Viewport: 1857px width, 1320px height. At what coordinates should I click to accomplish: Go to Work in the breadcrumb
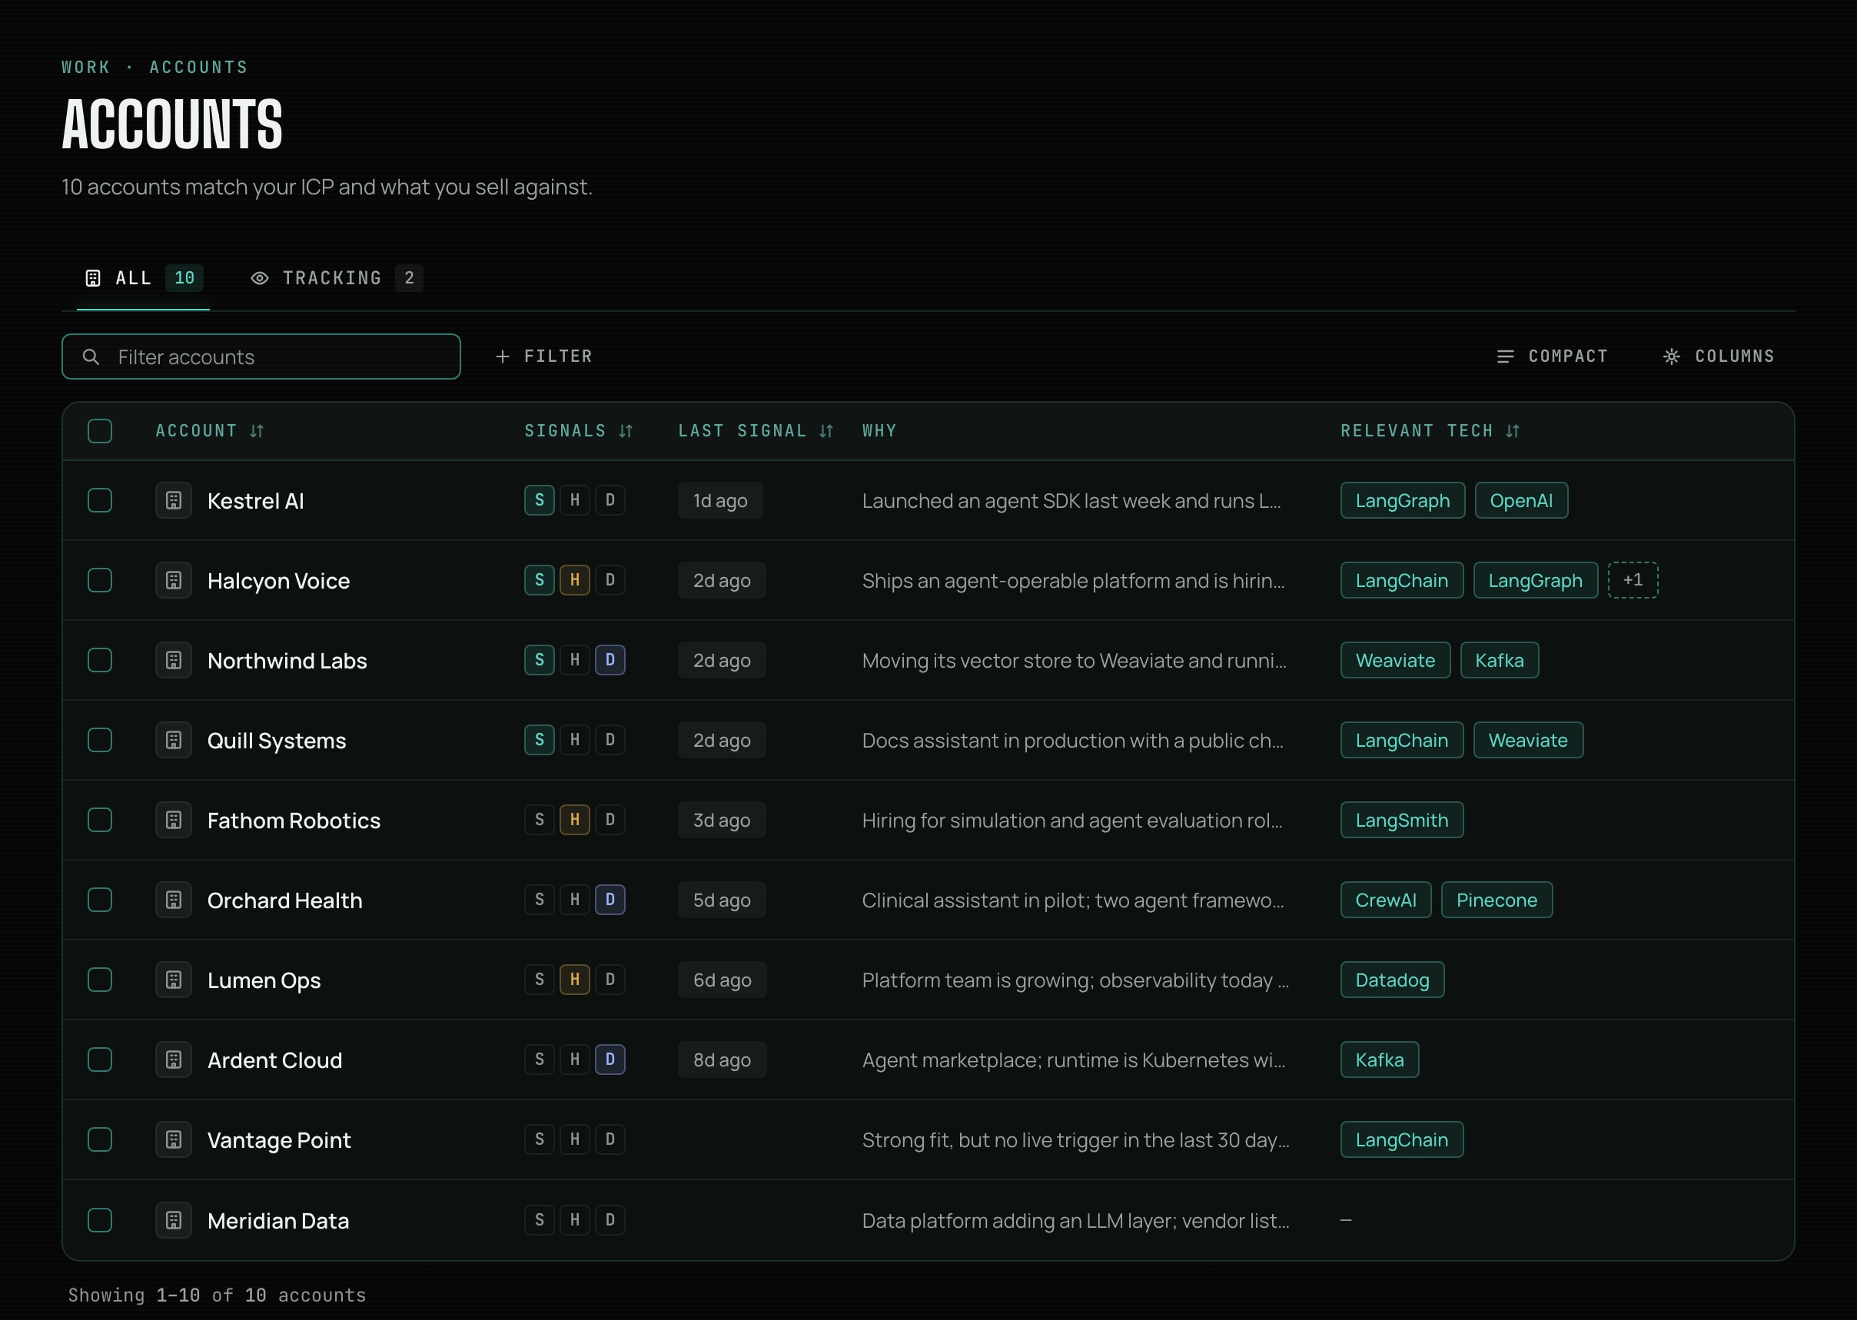[85, 68]
